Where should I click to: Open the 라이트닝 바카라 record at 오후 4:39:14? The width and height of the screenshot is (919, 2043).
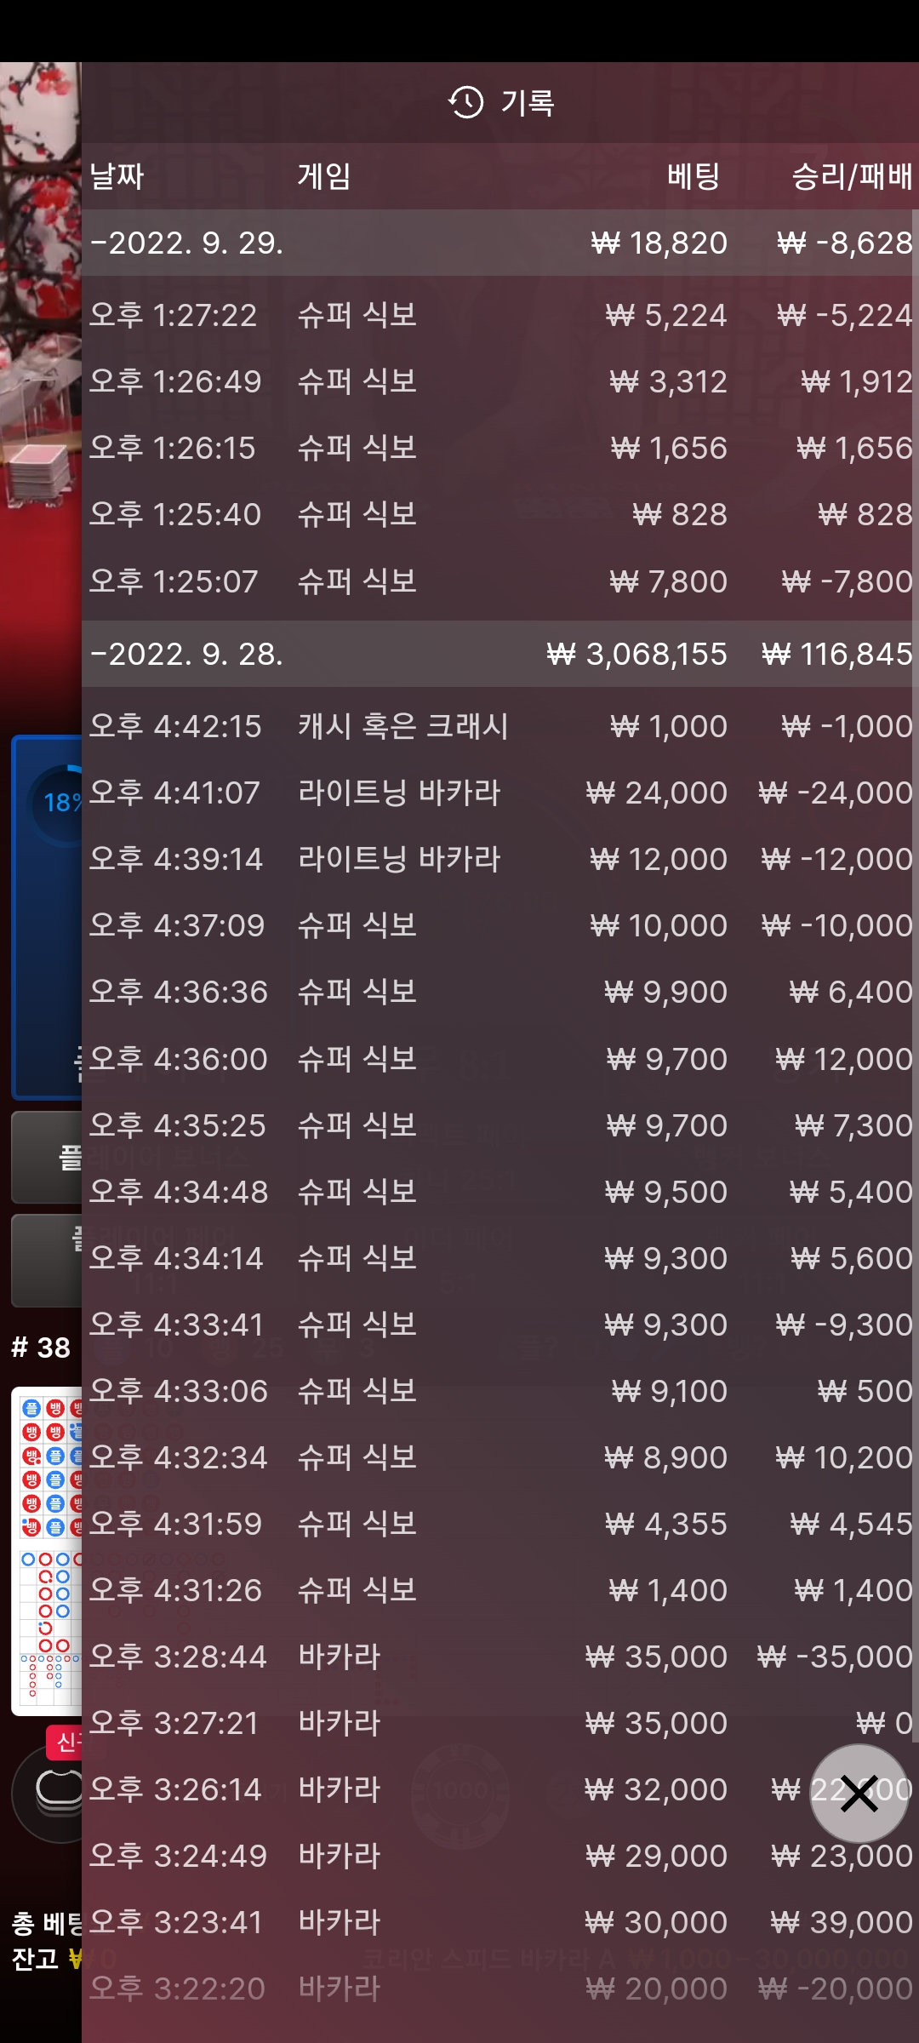click(500, 859)
